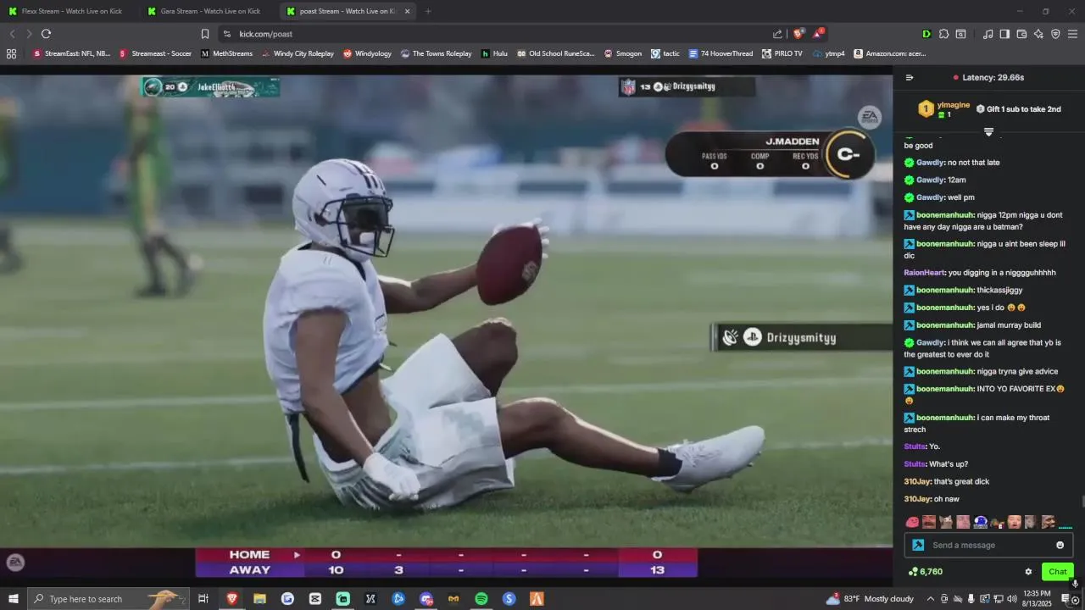The height and width of the screenshot is (610, 1085).
Task: Reload the Kick page
Action: [46, 34]
